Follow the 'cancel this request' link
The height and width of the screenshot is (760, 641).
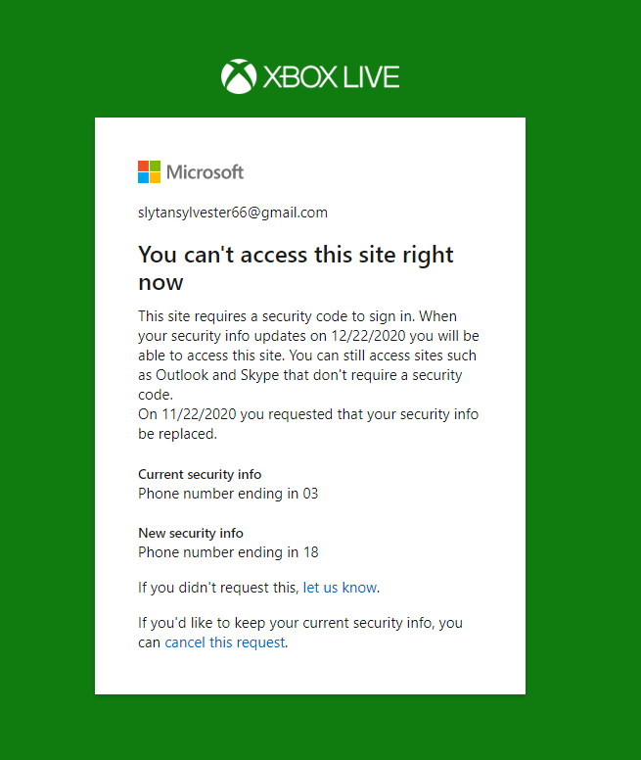click(225, 642)
